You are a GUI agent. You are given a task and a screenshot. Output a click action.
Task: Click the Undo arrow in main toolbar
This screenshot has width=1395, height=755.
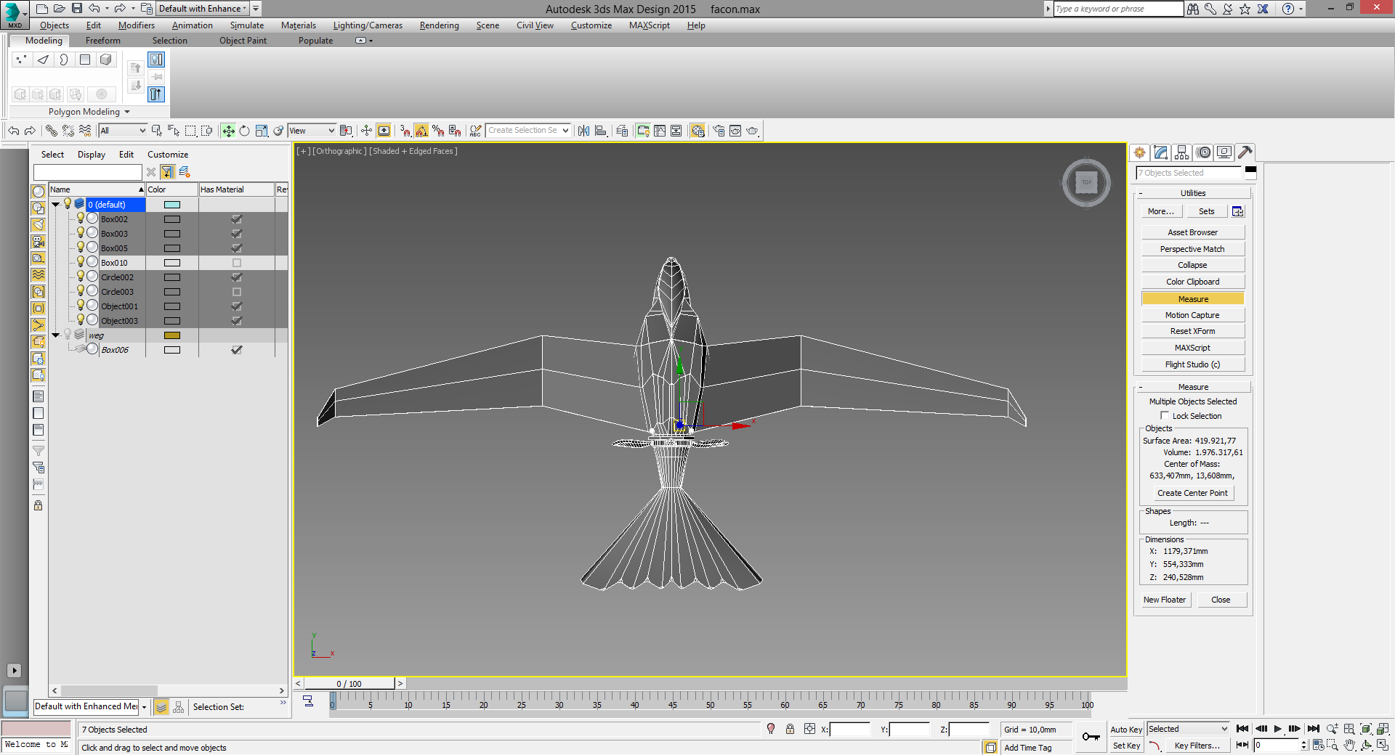tap(13, 131)
